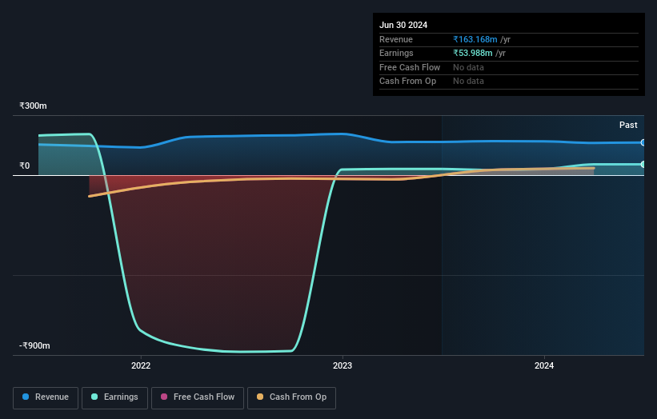Click the -₹900m y-axis label
The height and width of the screenshot is (419, 657).
click(x=34, y=345)
